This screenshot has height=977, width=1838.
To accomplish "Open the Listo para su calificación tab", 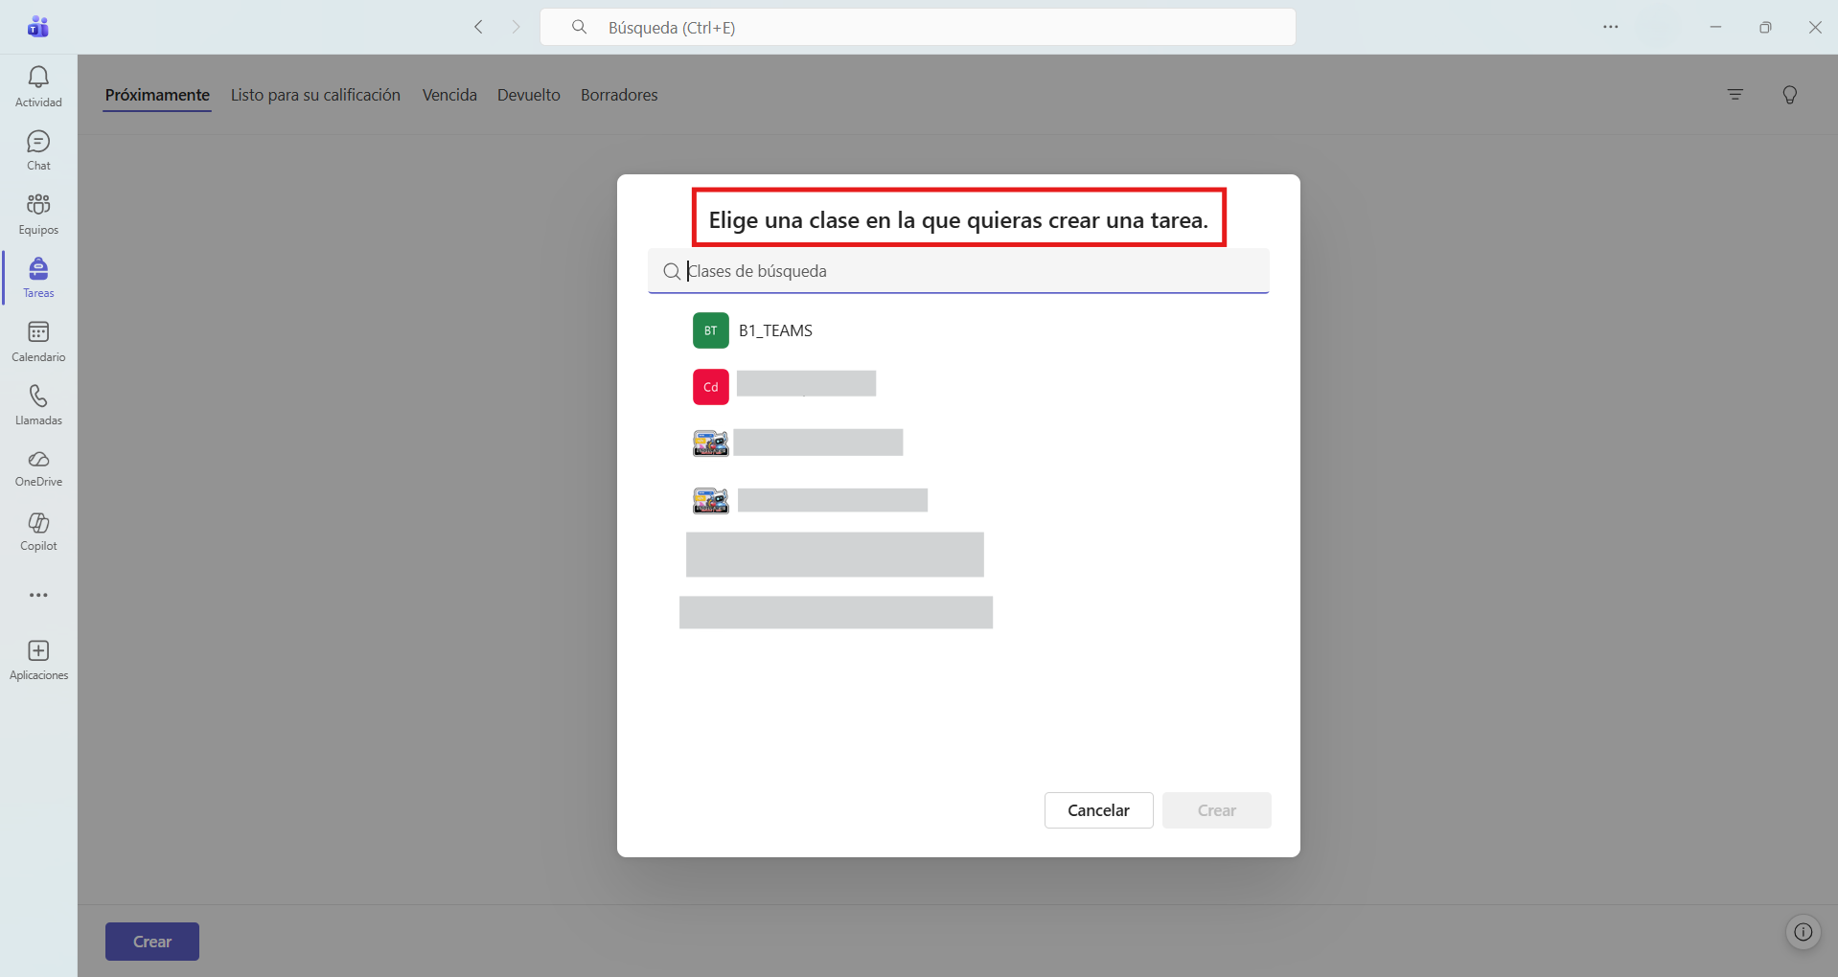I will pos(315,95).
